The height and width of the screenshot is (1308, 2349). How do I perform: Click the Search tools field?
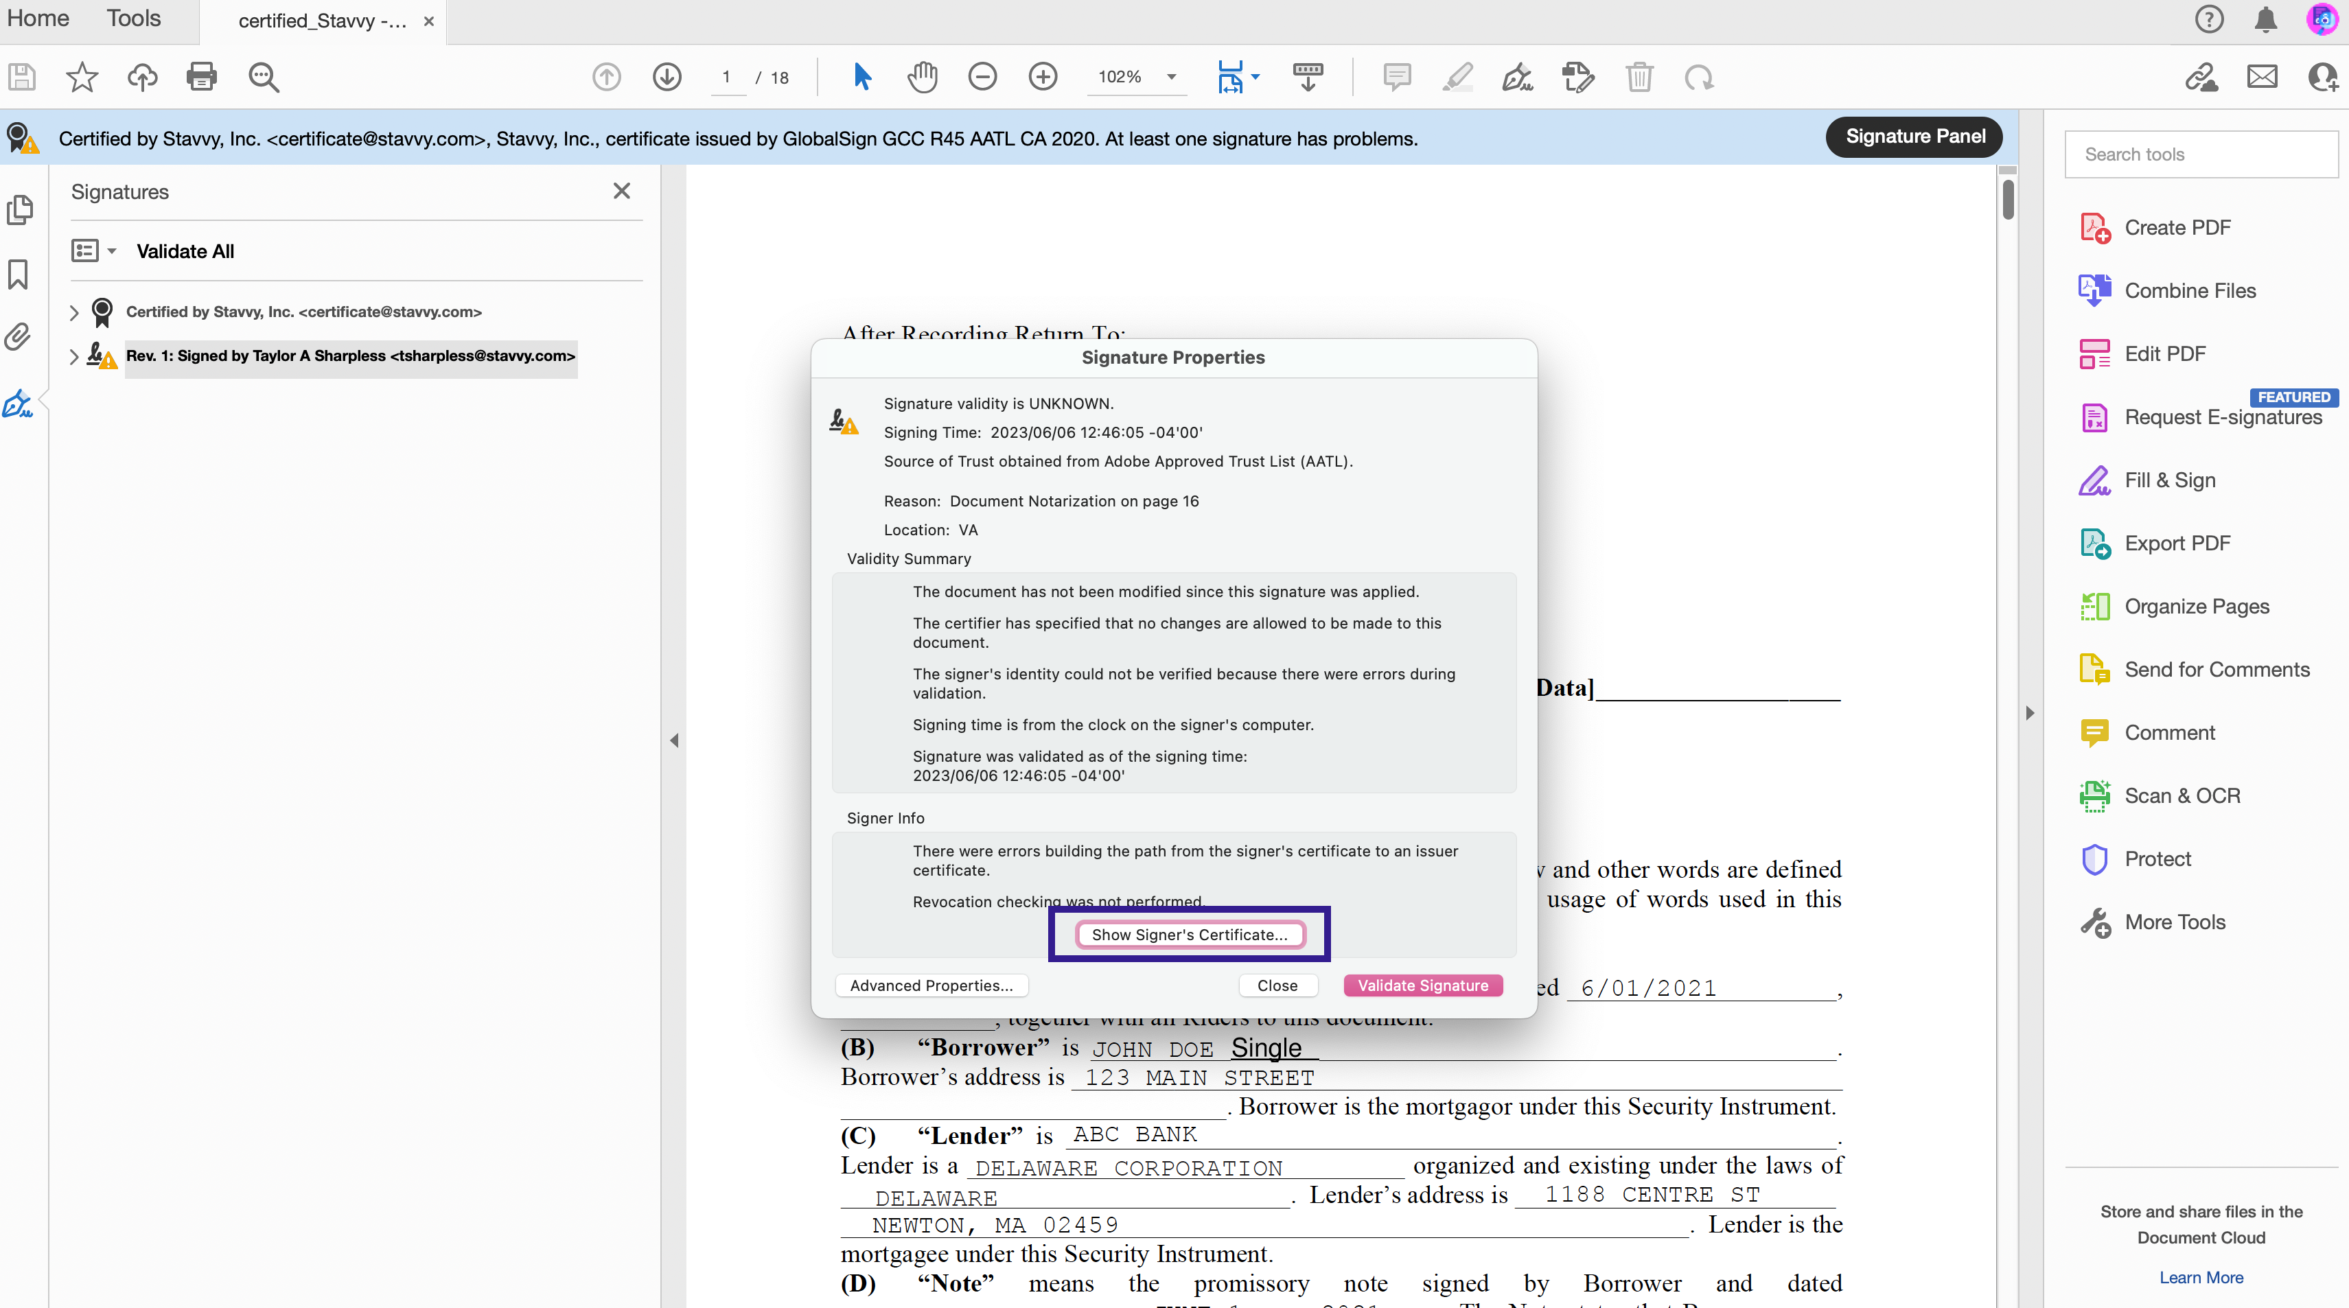point(2200,154)
